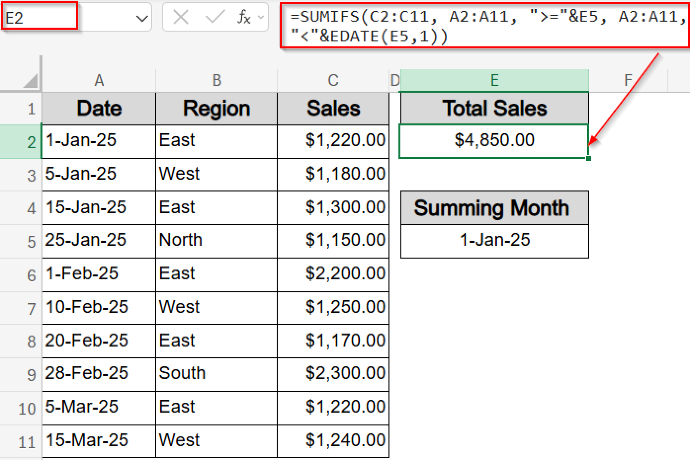Open the Name Box dropdown arrow

142,17
